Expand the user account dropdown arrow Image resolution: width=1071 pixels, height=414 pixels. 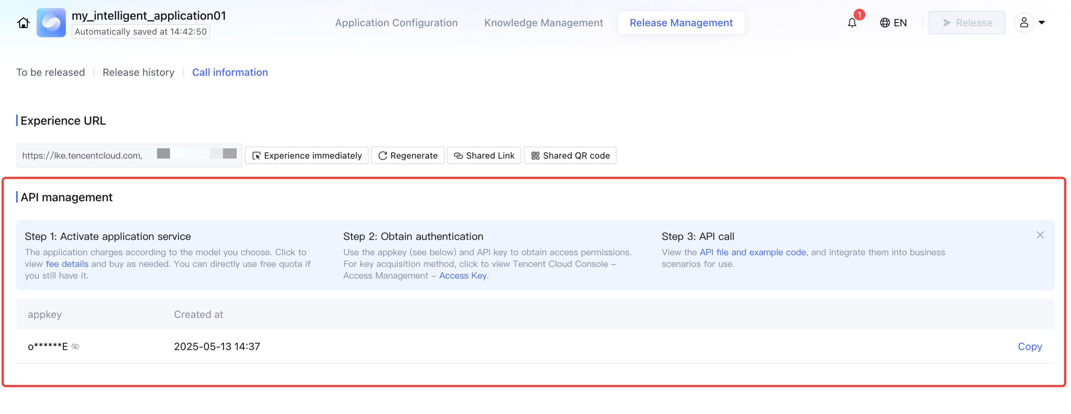[1042, 23]
